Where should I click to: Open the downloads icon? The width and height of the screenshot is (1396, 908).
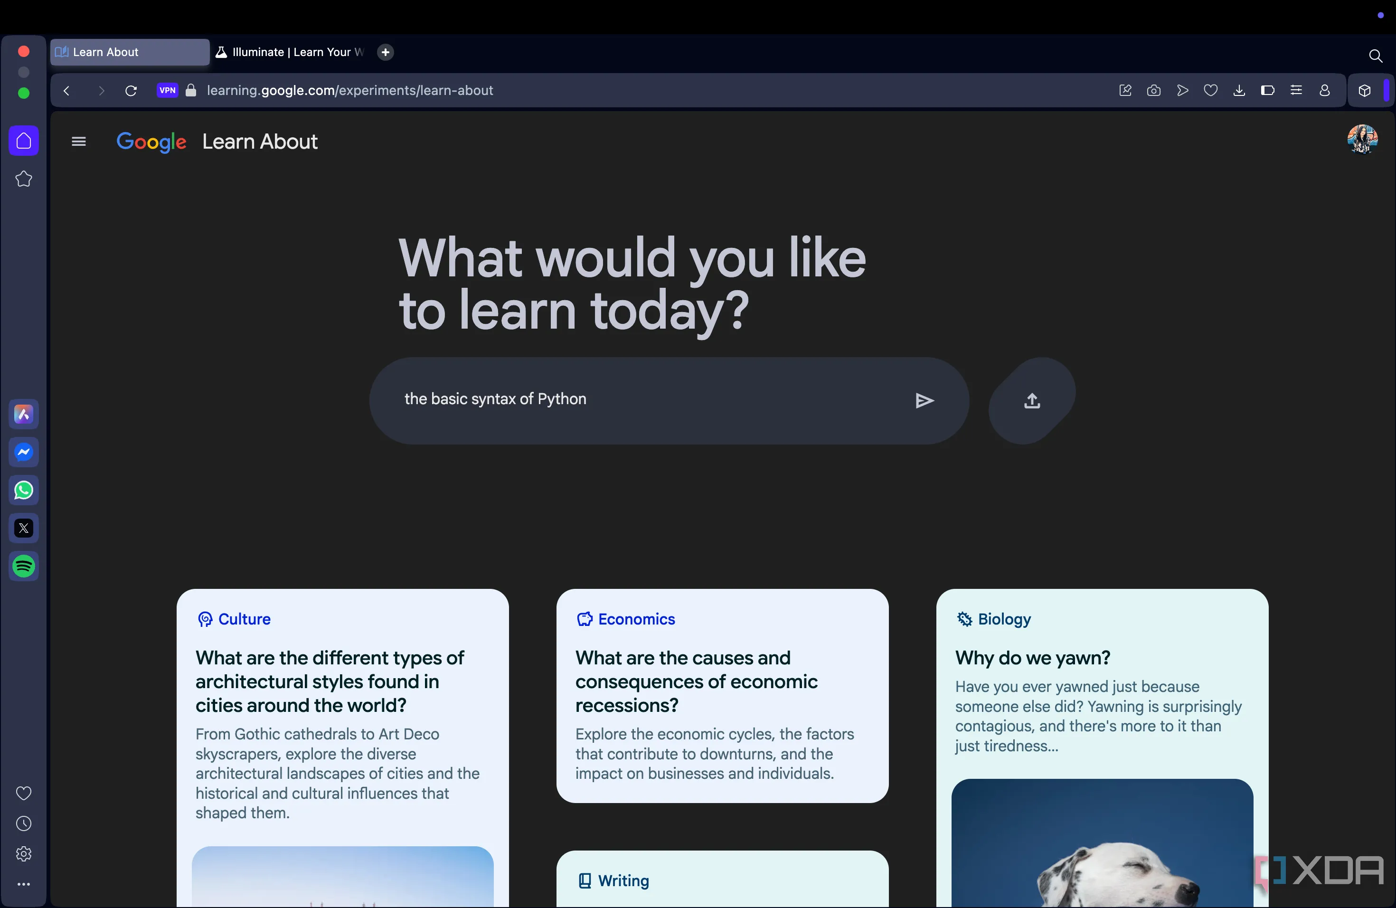1239,90
